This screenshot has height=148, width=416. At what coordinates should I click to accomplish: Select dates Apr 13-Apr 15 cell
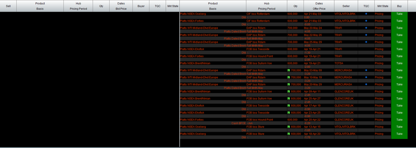click(x=313, y=127)
